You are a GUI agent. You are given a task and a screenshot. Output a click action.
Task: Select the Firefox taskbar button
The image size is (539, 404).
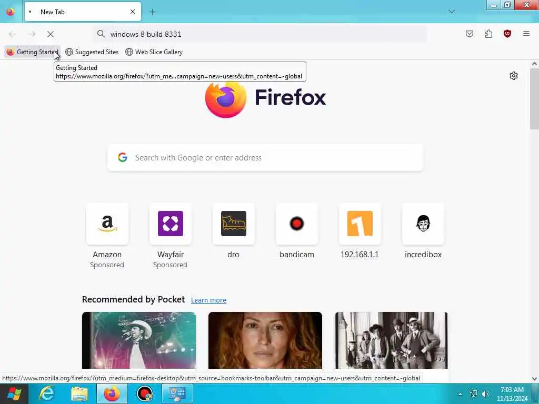coord(112,393)
